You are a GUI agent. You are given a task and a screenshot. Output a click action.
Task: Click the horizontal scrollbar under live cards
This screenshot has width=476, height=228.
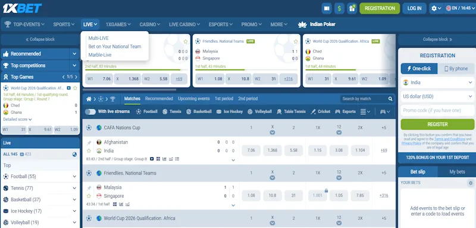(x=129, y=89)
